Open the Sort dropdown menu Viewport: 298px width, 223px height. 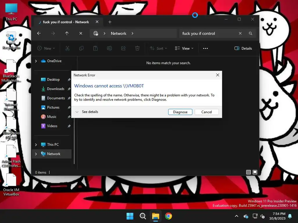pos(158,48)
